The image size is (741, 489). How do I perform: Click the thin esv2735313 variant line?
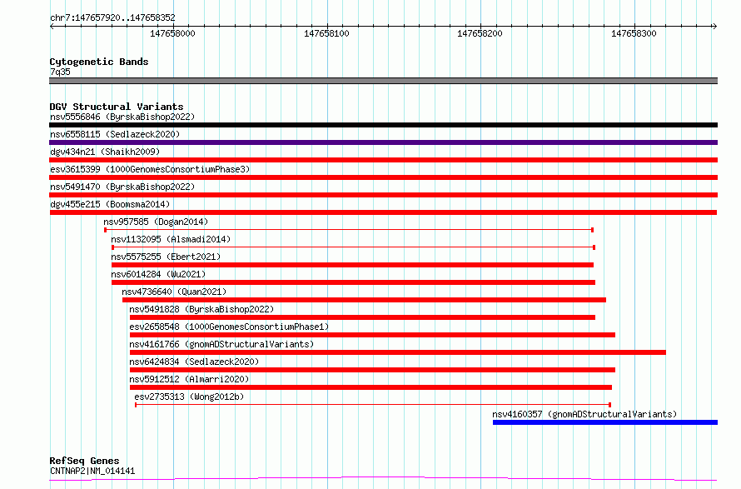point(373,405)
